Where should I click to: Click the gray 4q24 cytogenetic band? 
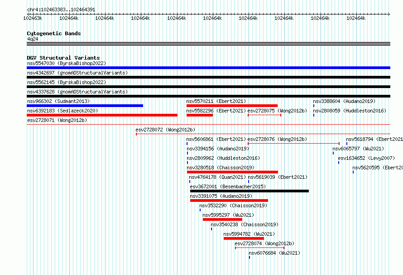click(x=208, y=44)
